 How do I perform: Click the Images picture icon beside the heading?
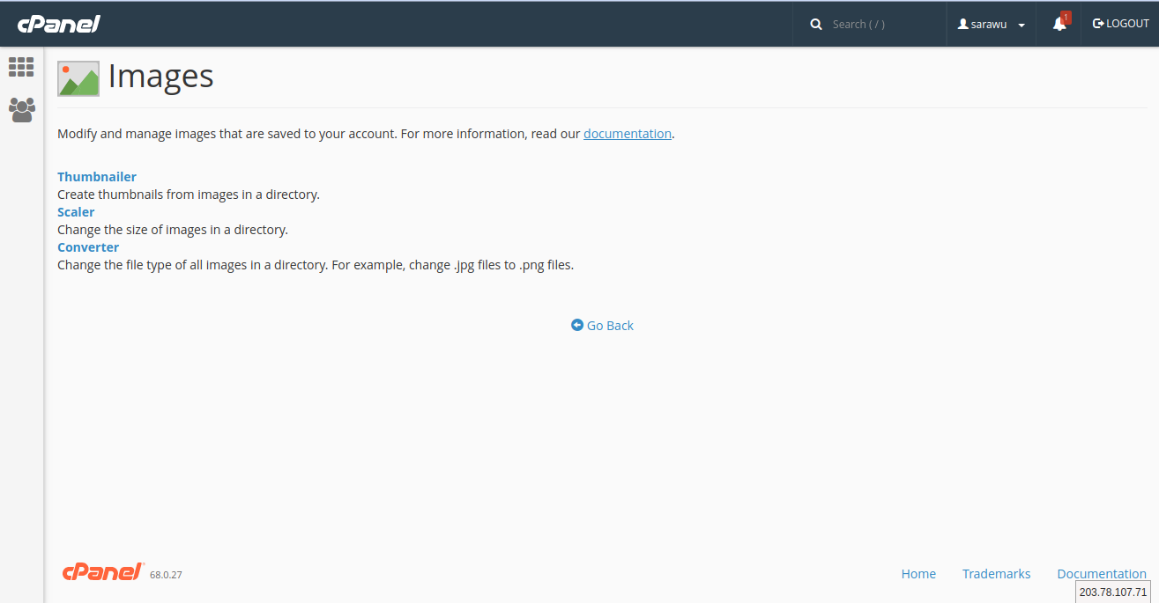click(x=78, y=78)
